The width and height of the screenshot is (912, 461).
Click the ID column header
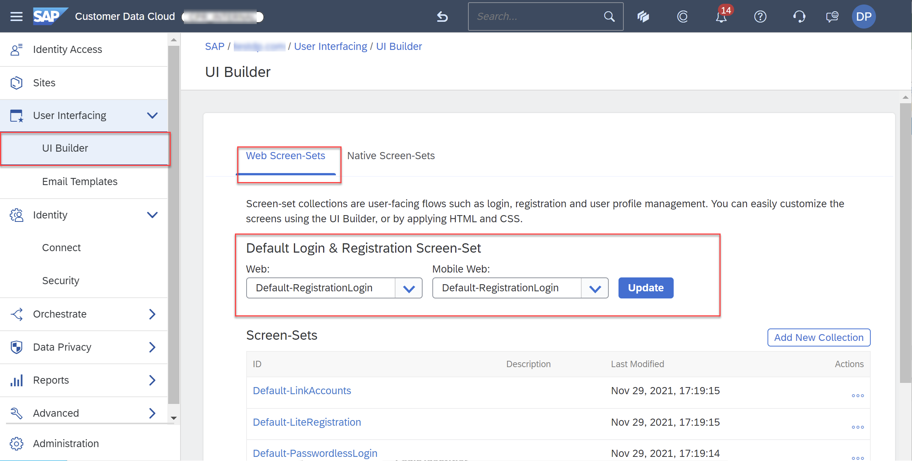coord(257,364)
